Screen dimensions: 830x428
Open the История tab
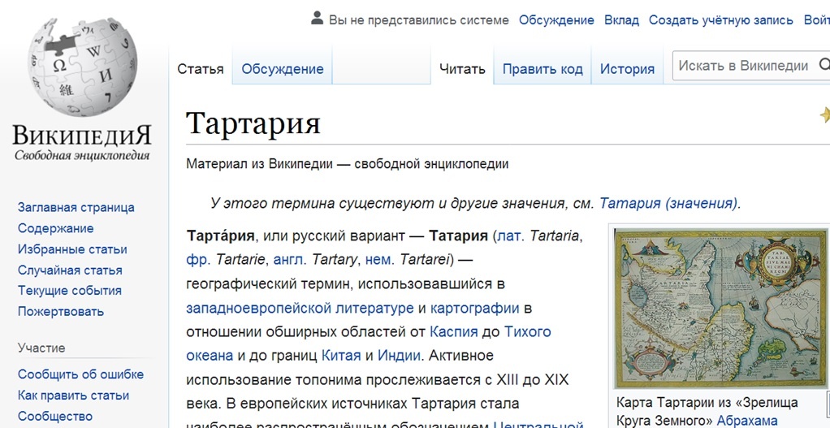tap(627, 69)
